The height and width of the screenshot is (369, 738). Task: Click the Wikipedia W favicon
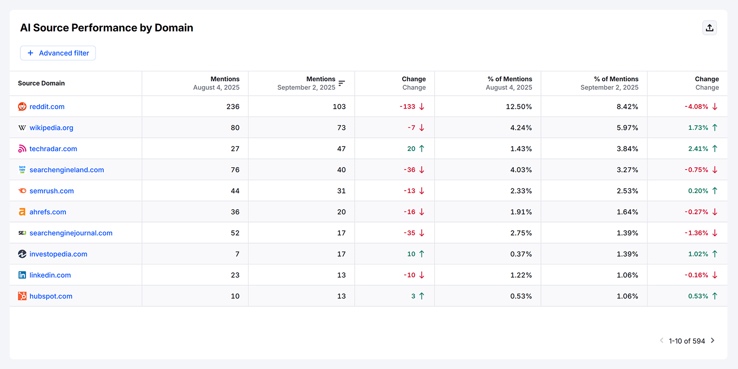click(22, 128)
